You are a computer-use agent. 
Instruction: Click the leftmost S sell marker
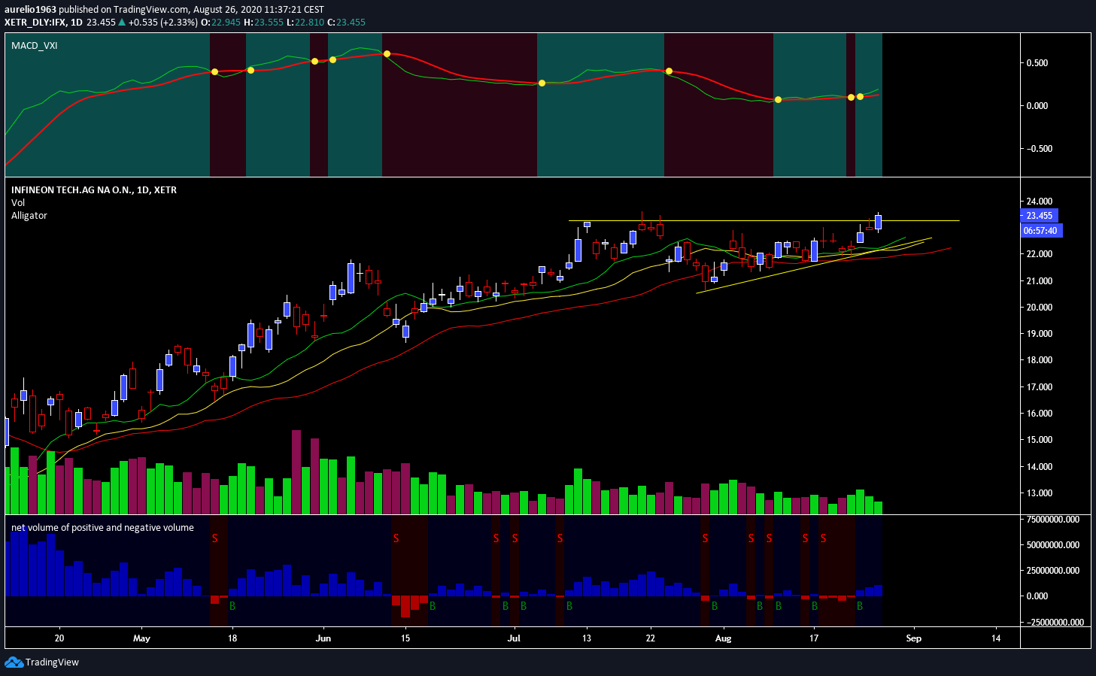click(x=215, y=538)
